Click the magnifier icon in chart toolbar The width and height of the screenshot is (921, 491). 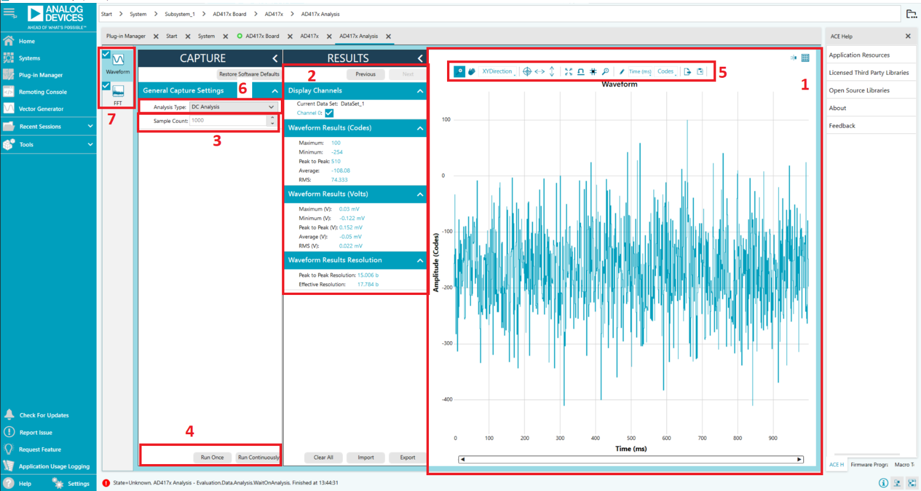point(605,71)
